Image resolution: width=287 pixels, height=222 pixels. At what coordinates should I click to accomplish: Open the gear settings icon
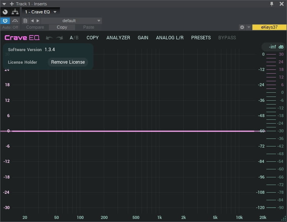click(242, 27)
